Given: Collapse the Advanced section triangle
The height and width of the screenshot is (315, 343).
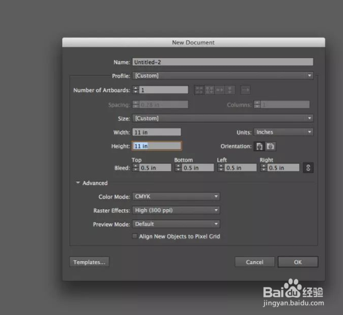Looking at the screenshot, I should tap(78, 183).
